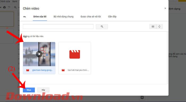Click the bai-hat-mai-yeu-tren file name
This screenshot has height=102, width=186.
coord(78,70)
